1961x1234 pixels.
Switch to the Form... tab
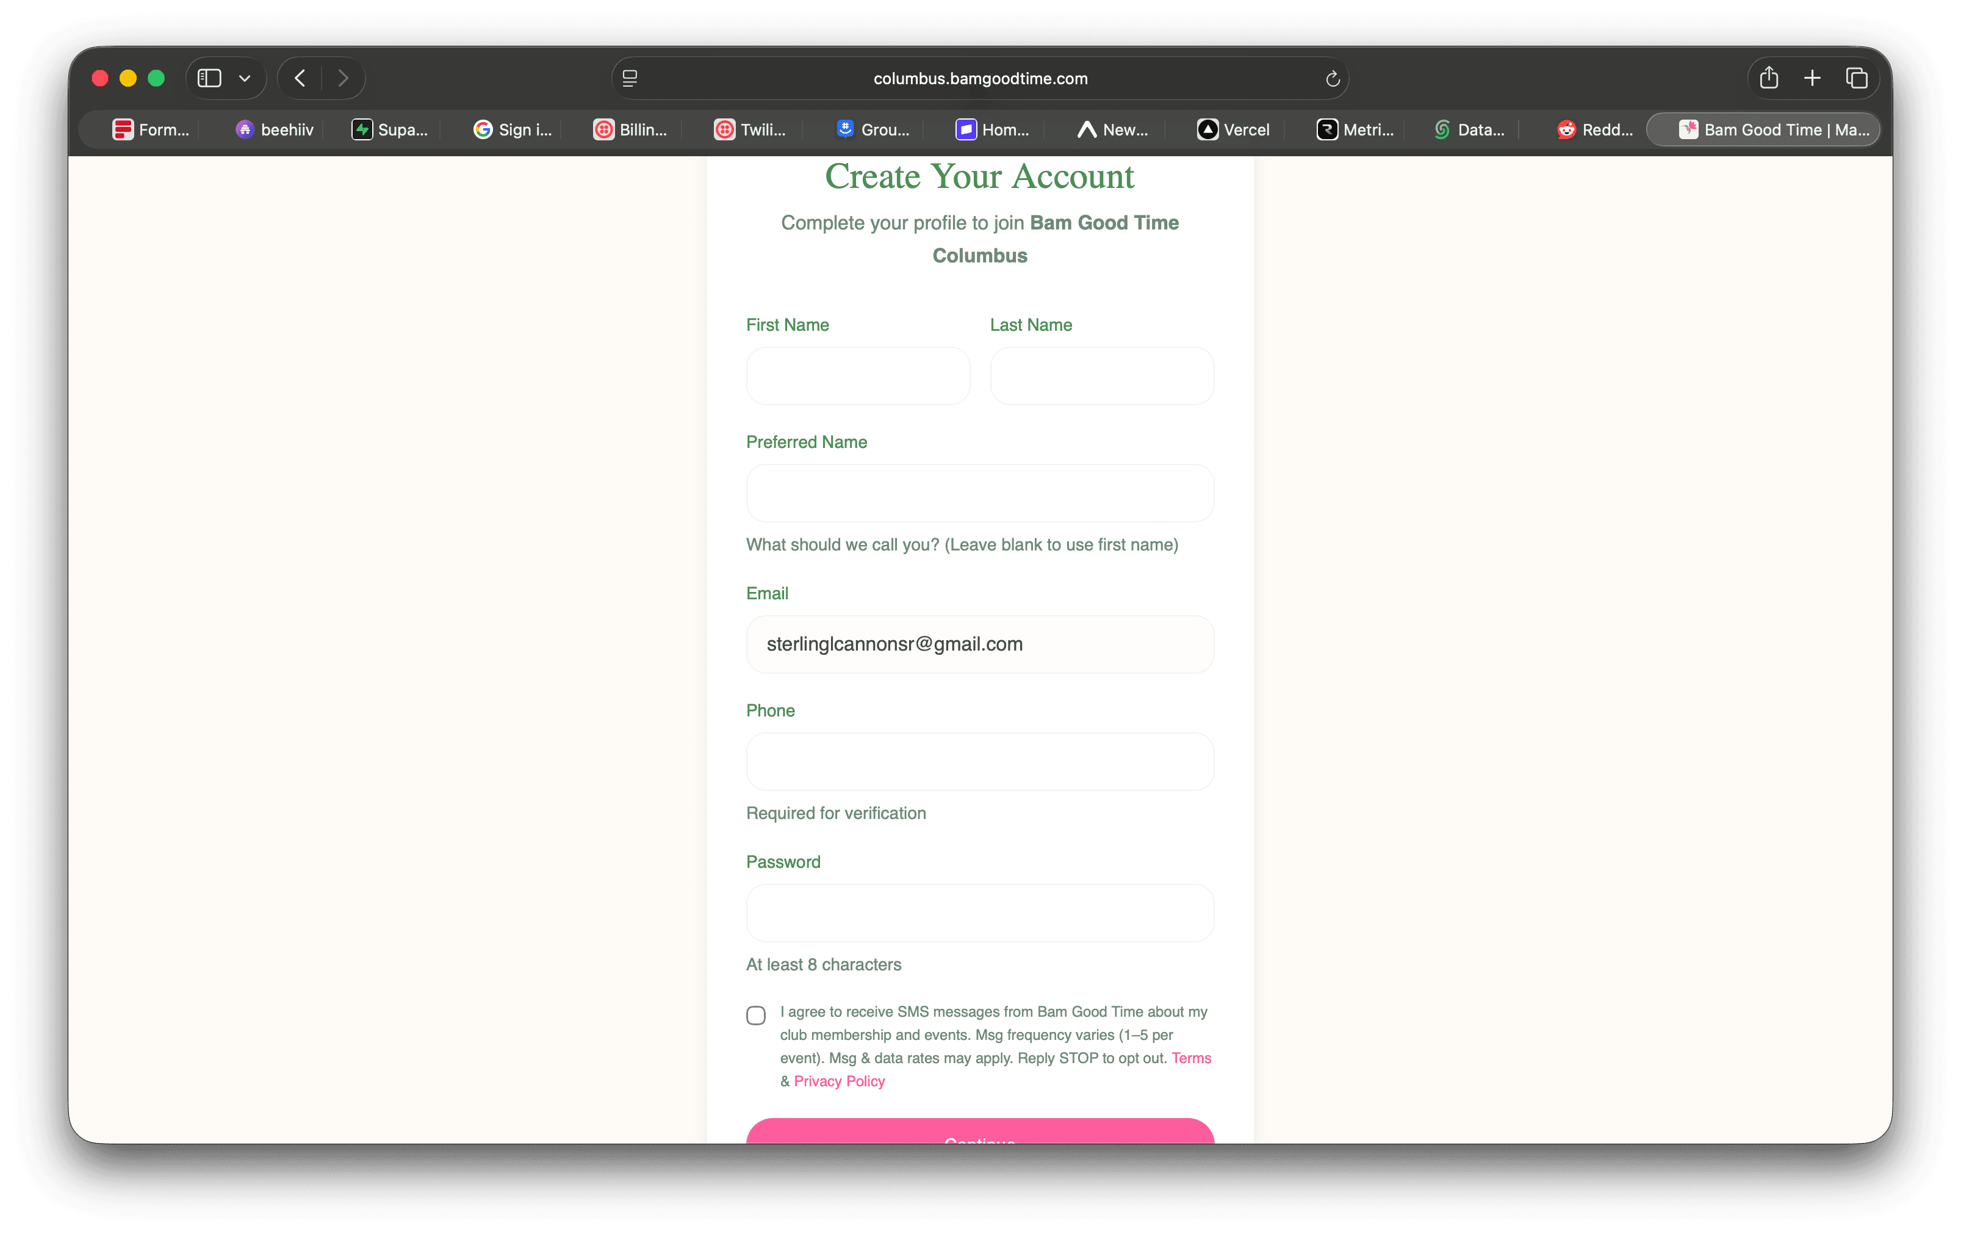tap(151, 129)
